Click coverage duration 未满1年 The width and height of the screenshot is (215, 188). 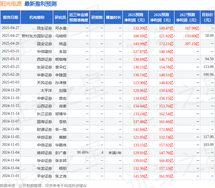115,153
